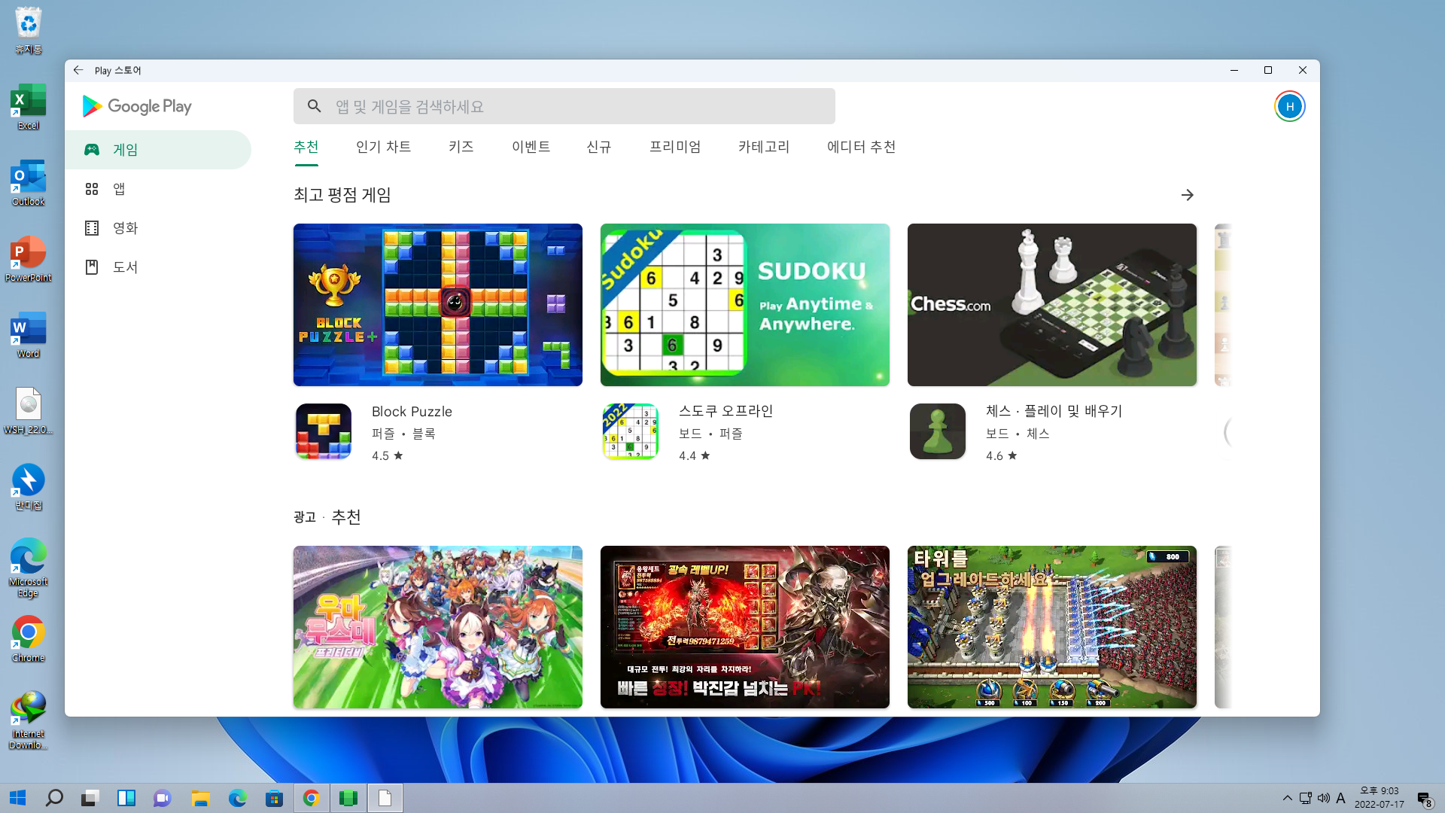The width and height of the screenshot is (1445, 813).
Task: Switch to the 신규 tab
Action: click(599, 147)
